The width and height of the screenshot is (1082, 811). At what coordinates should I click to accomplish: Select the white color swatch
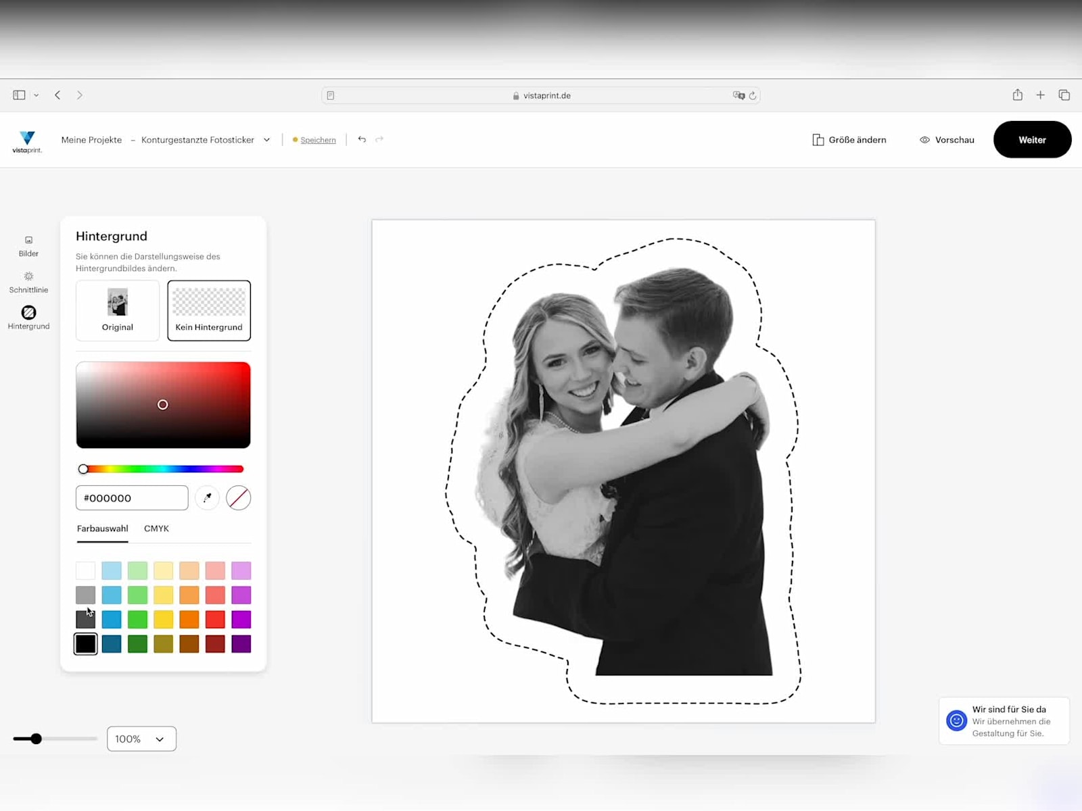pos(85,570)
